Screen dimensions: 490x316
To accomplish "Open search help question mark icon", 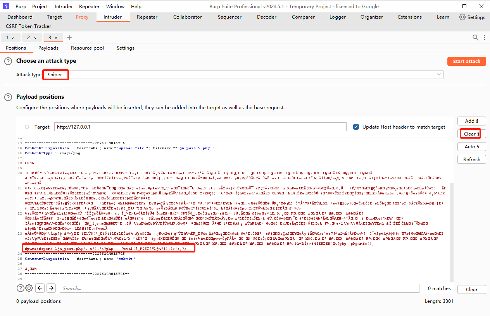I will coord(20,288).
